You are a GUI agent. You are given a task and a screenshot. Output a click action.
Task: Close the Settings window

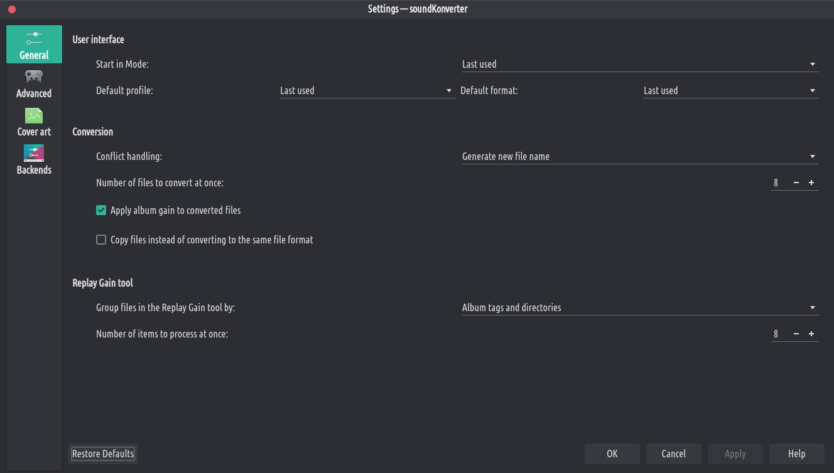click(x=11, y=9)
